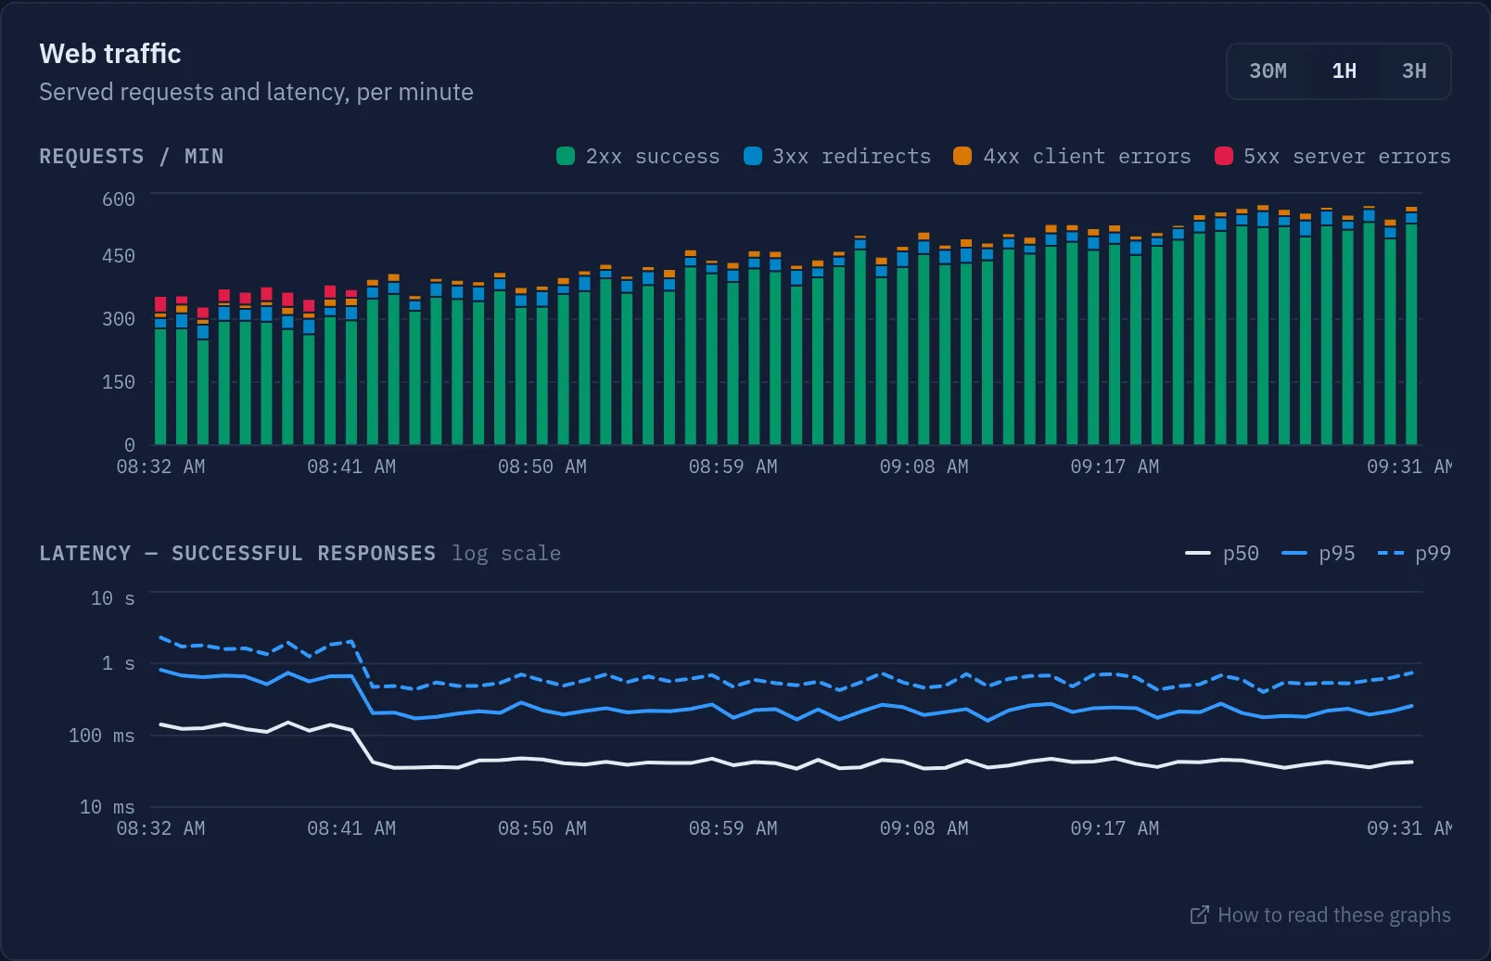Image resolution: width=1491 pixels, height=961 pixels.
Task: Toggle the 5xx server errors legend swatch
Action: tap(1224, 156)
